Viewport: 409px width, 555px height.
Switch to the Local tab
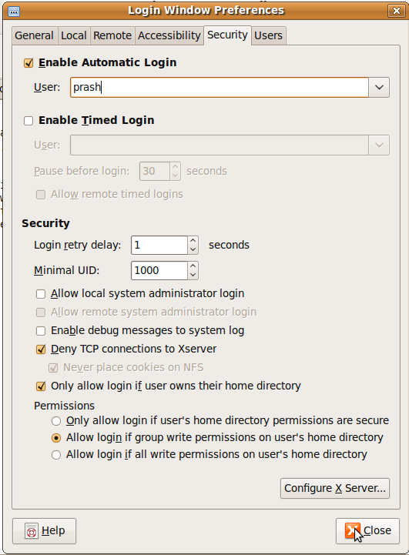click(74, 35)
